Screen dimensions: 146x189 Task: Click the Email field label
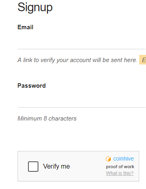pyautogui.click(x=25, y=27)
